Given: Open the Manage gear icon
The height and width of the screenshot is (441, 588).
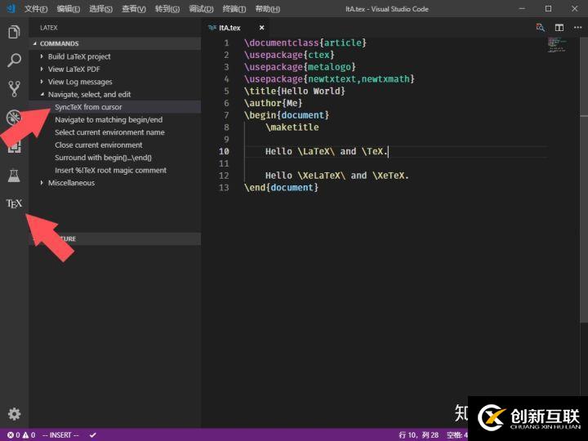Looking at the screenshot, I should click(14, 414).
